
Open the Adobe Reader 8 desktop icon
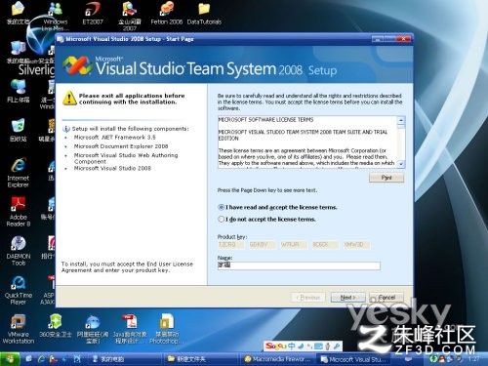(18, 212)
